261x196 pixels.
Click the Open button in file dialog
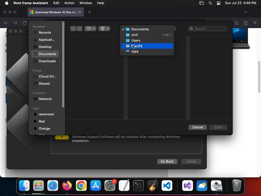pyautogui.click(x=218, y=127)
